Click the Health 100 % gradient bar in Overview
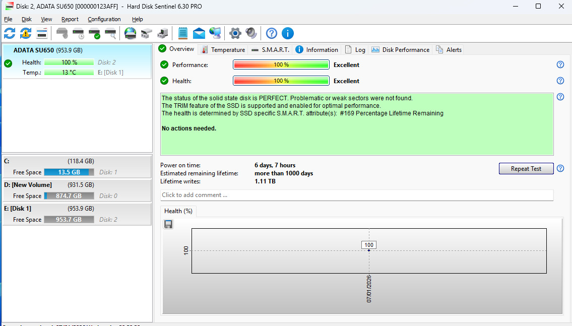 pos(281,81)
